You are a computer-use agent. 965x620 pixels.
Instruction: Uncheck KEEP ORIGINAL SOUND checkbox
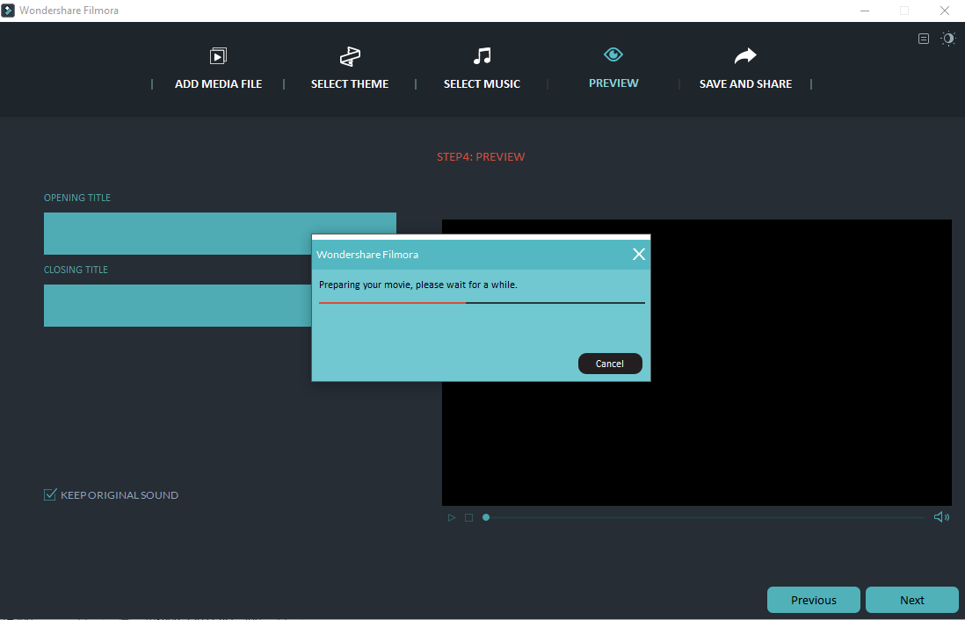pyautogui.click(x=50, y=494)
